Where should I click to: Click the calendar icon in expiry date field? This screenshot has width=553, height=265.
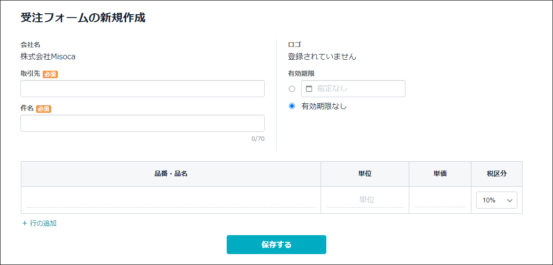coord(309,89)
